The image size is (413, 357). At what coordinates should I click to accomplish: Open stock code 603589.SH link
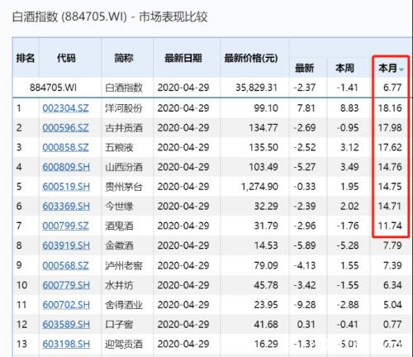coord(66,324)
